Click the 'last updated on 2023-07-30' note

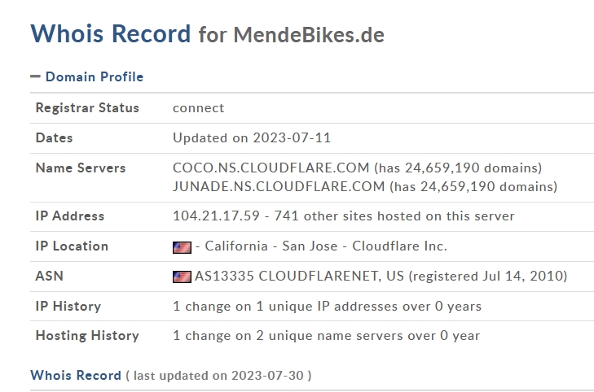coord(218,376)
